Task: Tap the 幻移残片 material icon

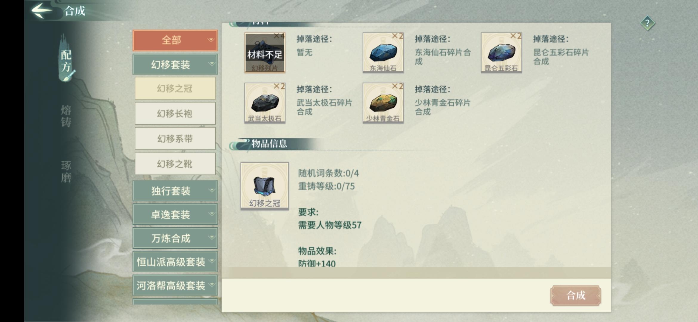Action: pyautogui.click(x=265, y=52)
